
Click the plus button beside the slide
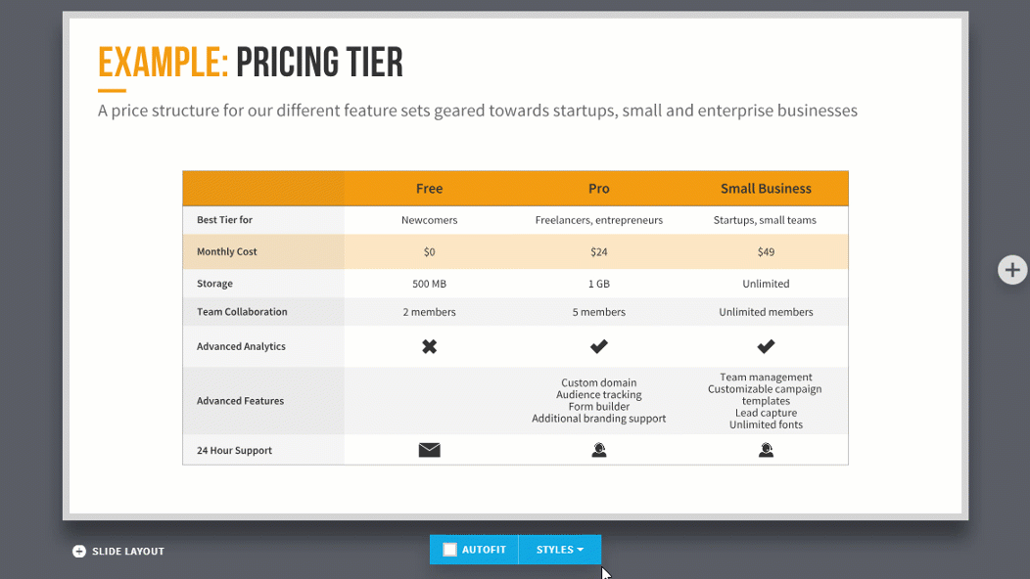tap(1012, 270)
